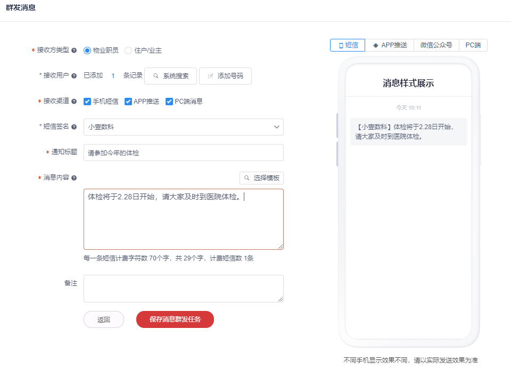Click help icon beside 短信签名
This screenshot has height=371, width=511.
point(74,127)
